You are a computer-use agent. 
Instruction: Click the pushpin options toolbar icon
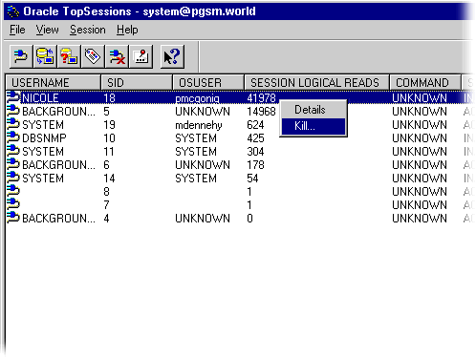141,56
